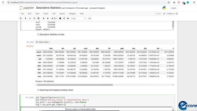Paste cells below with the toolbar icon

tap(39, 18)
